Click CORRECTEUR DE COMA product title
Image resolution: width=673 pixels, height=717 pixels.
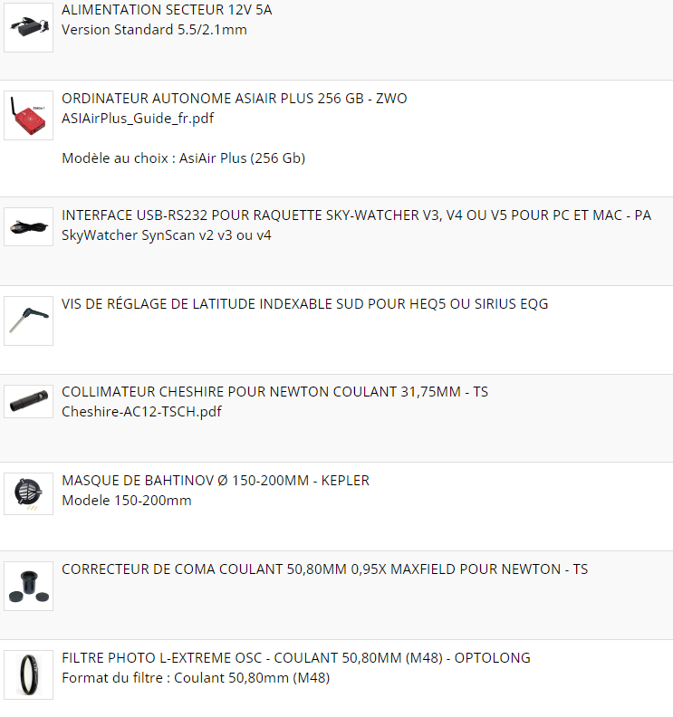pos(324,569)
